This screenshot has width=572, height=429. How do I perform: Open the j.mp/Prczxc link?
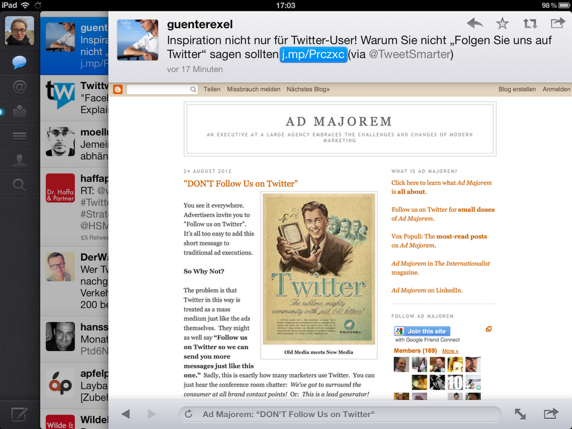(x=313, y=54)
